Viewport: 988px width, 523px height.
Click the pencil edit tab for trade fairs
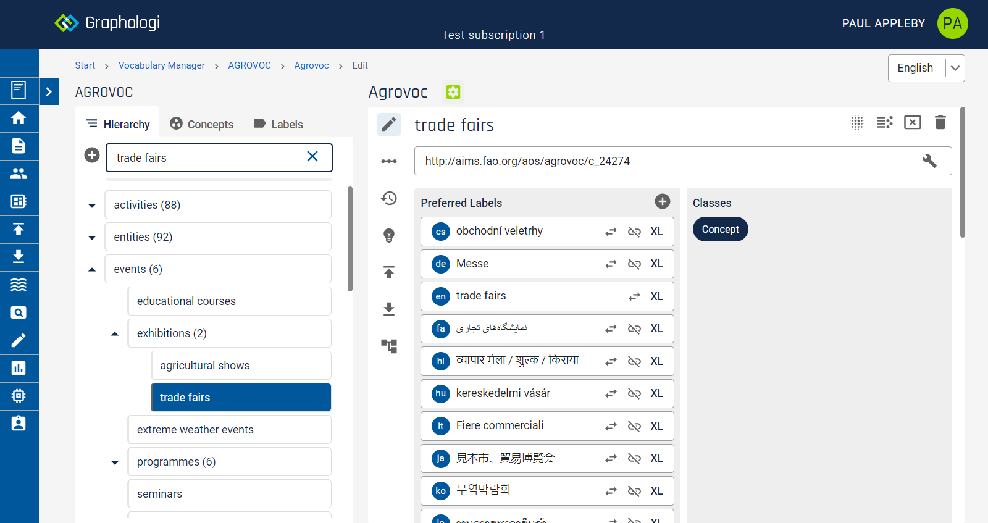(389, 125)
